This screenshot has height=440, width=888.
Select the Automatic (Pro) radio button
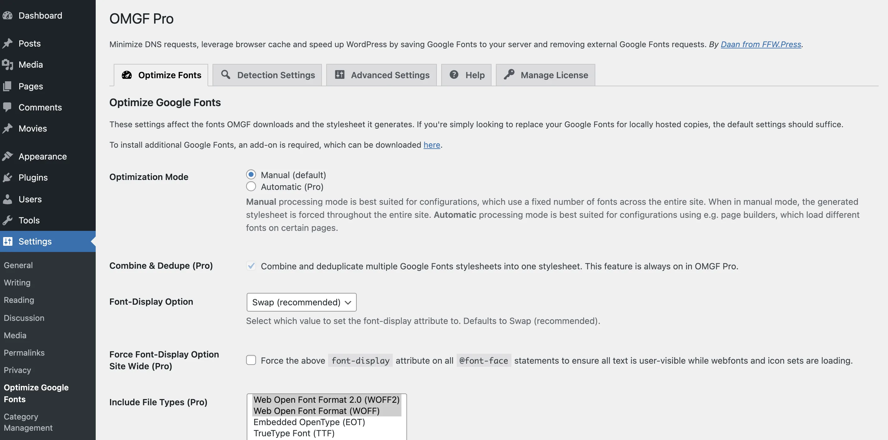[251, 186]
